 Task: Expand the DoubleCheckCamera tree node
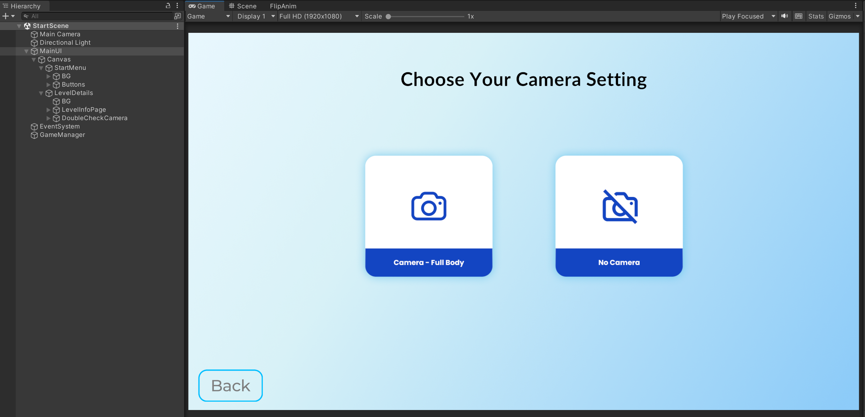pos(49,118)
